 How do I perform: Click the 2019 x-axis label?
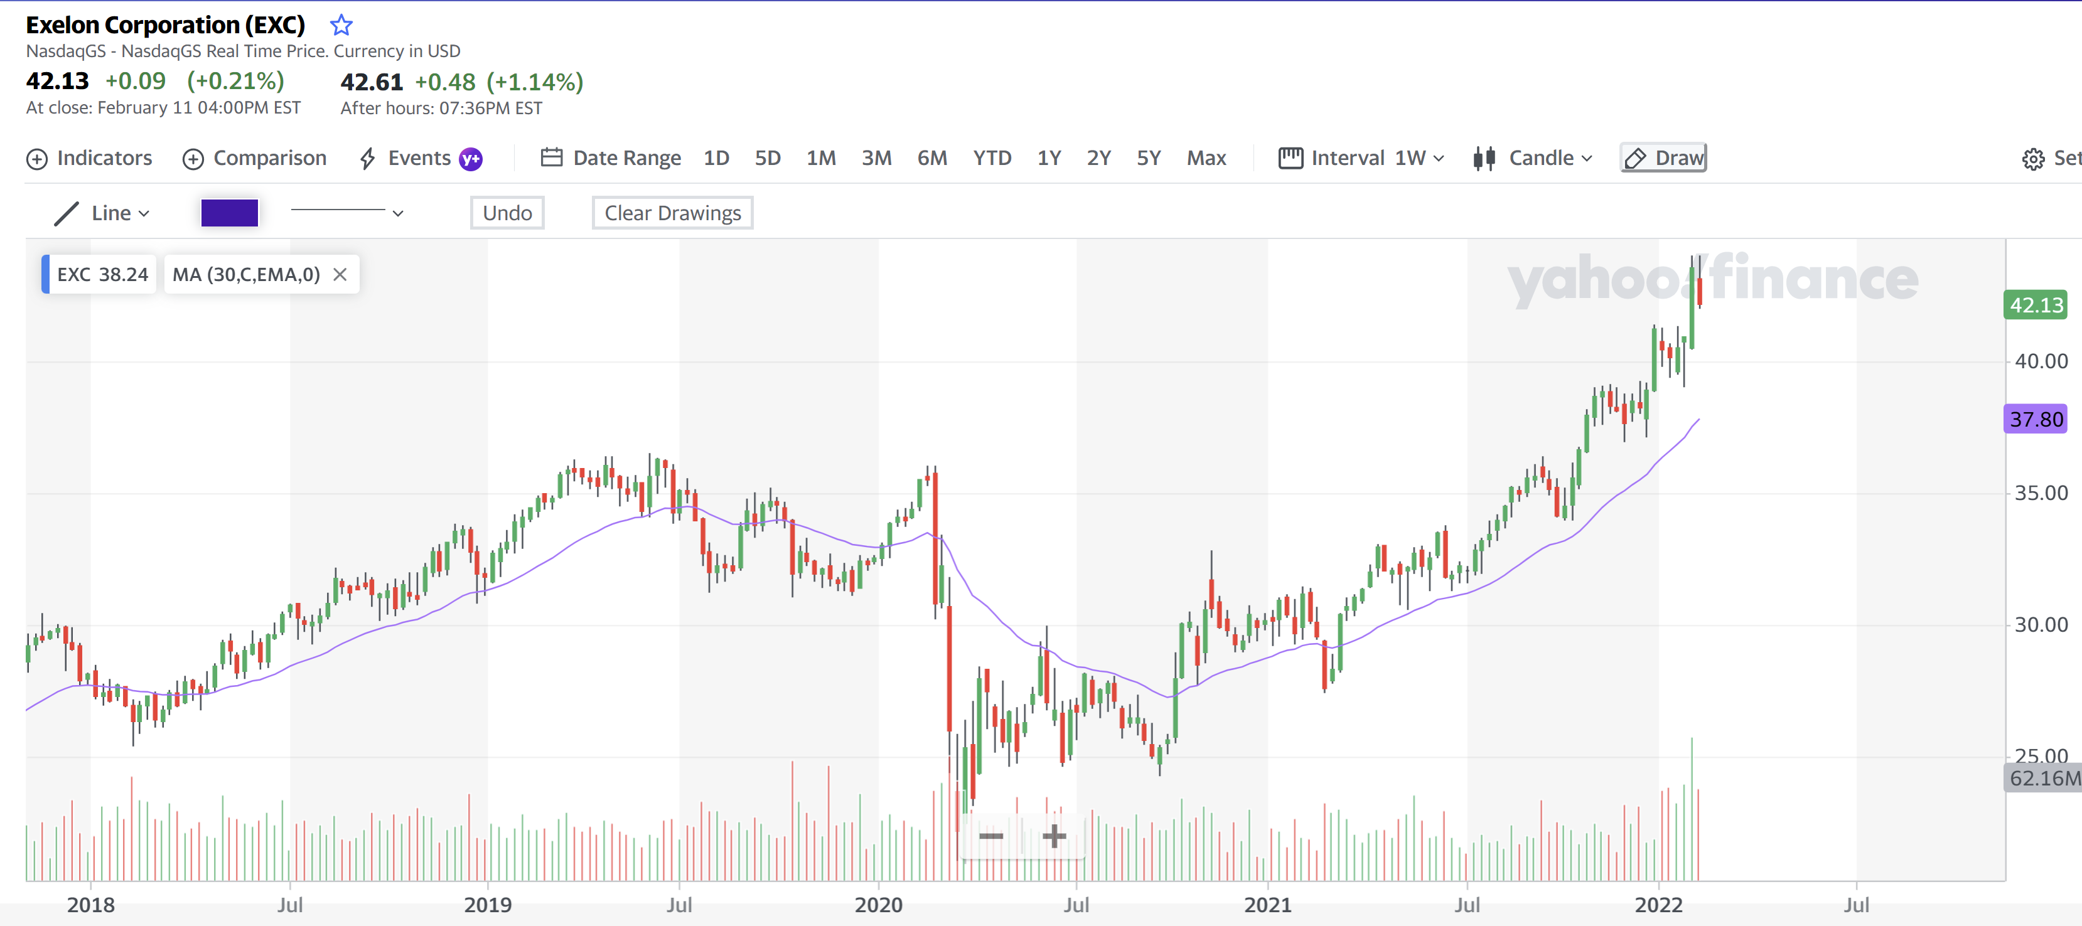tap(487, 905)
